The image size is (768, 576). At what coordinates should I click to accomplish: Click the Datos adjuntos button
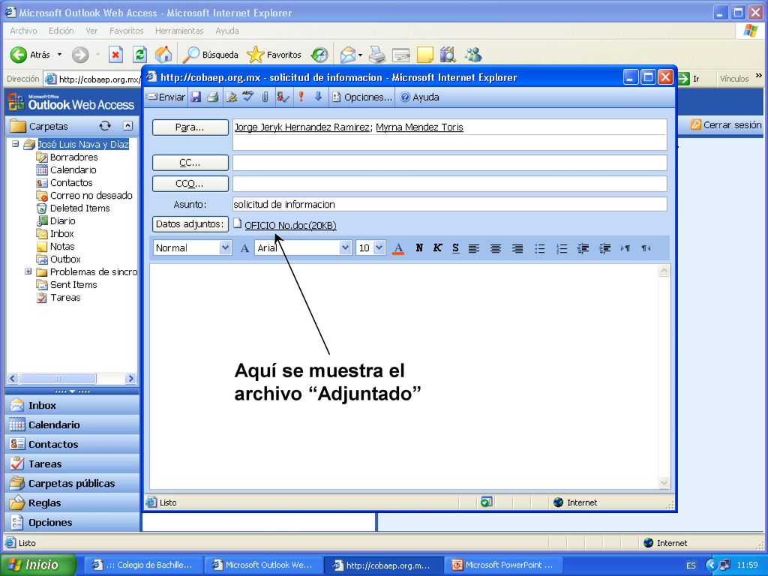(x=190, y=224)
